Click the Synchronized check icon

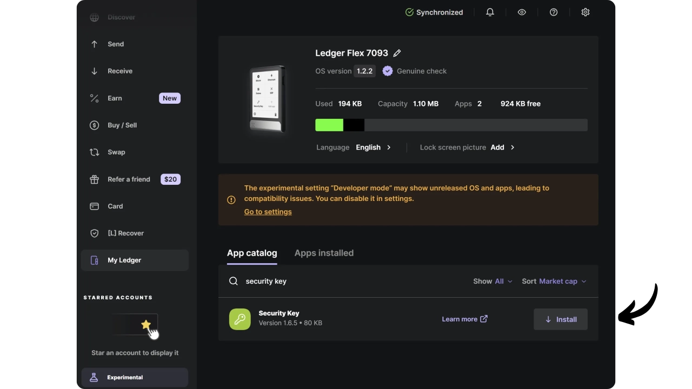click(409, 12)
